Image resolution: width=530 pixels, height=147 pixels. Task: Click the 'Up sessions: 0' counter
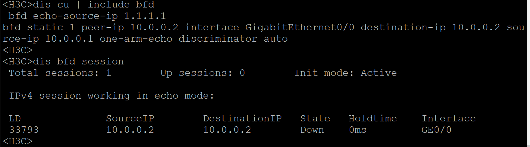point(202,73)
